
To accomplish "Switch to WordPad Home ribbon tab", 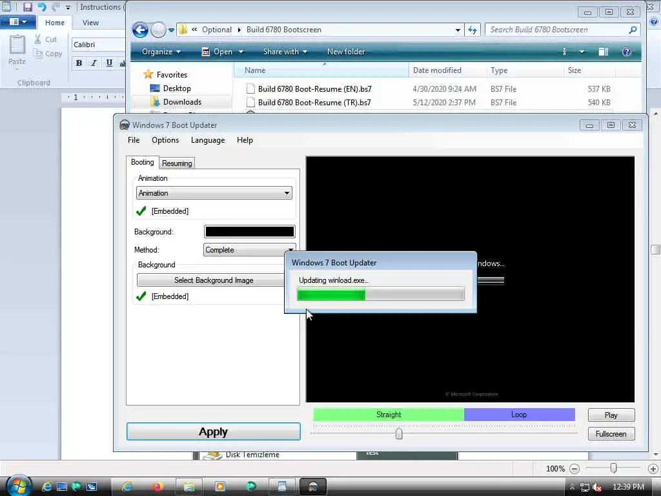I will [x=55, y=23].
